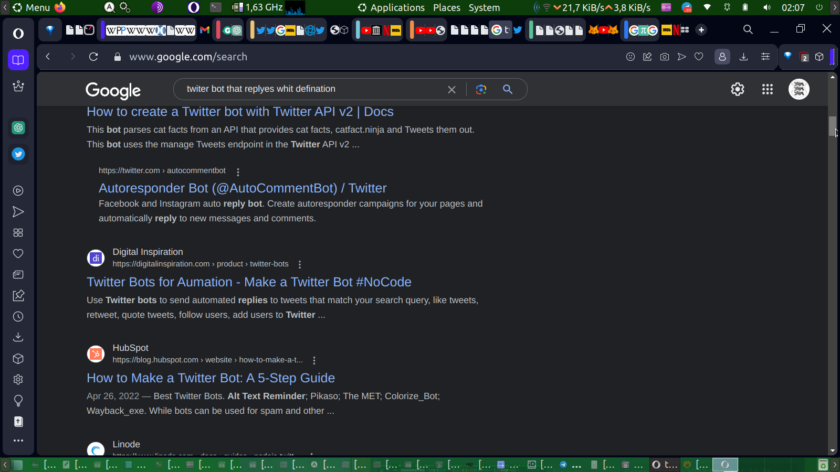The width and height of the screenshot is (840, 472).
Task: Clear the Google search box
Action: pyautogui.click(x=451, y=90)
